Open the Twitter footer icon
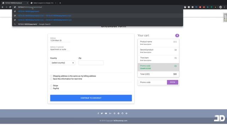227x128 pixels. [x=102, y=113]
